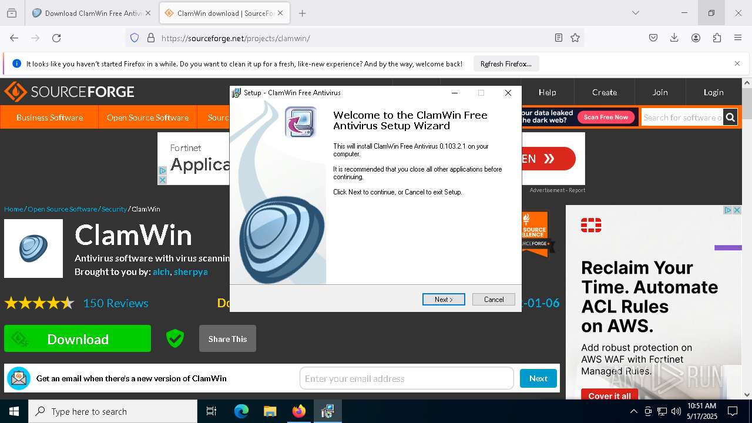This screenshot has height=423, width=752.
Task: Click the taskbar search box
Action: tap(113, 411)
